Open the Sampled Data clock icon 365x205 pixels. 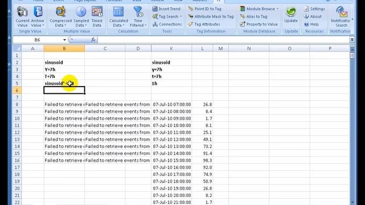point(81,12)
